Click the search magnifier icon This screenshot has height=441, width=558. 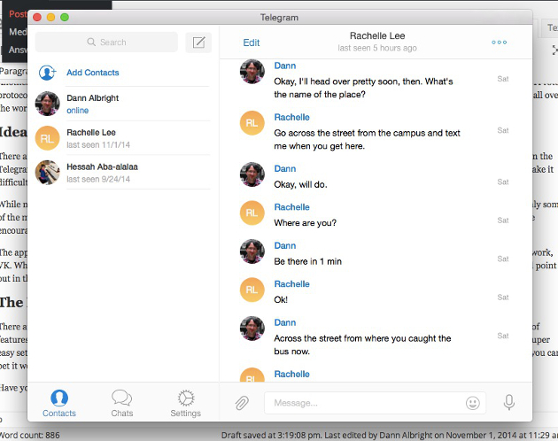(x=91, y=42)
